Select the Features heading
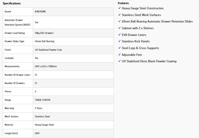This screenshot has width=199, height=138. click(x=123, y=3)
